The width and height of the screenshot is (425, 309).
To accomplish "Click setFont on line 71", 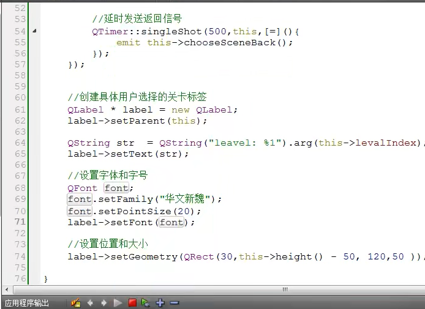I will (x=132, y=222).
